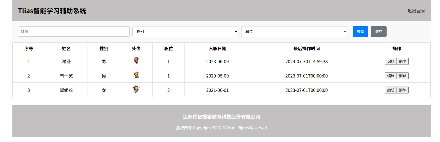Click the blue 查询 button

[360, 31]
